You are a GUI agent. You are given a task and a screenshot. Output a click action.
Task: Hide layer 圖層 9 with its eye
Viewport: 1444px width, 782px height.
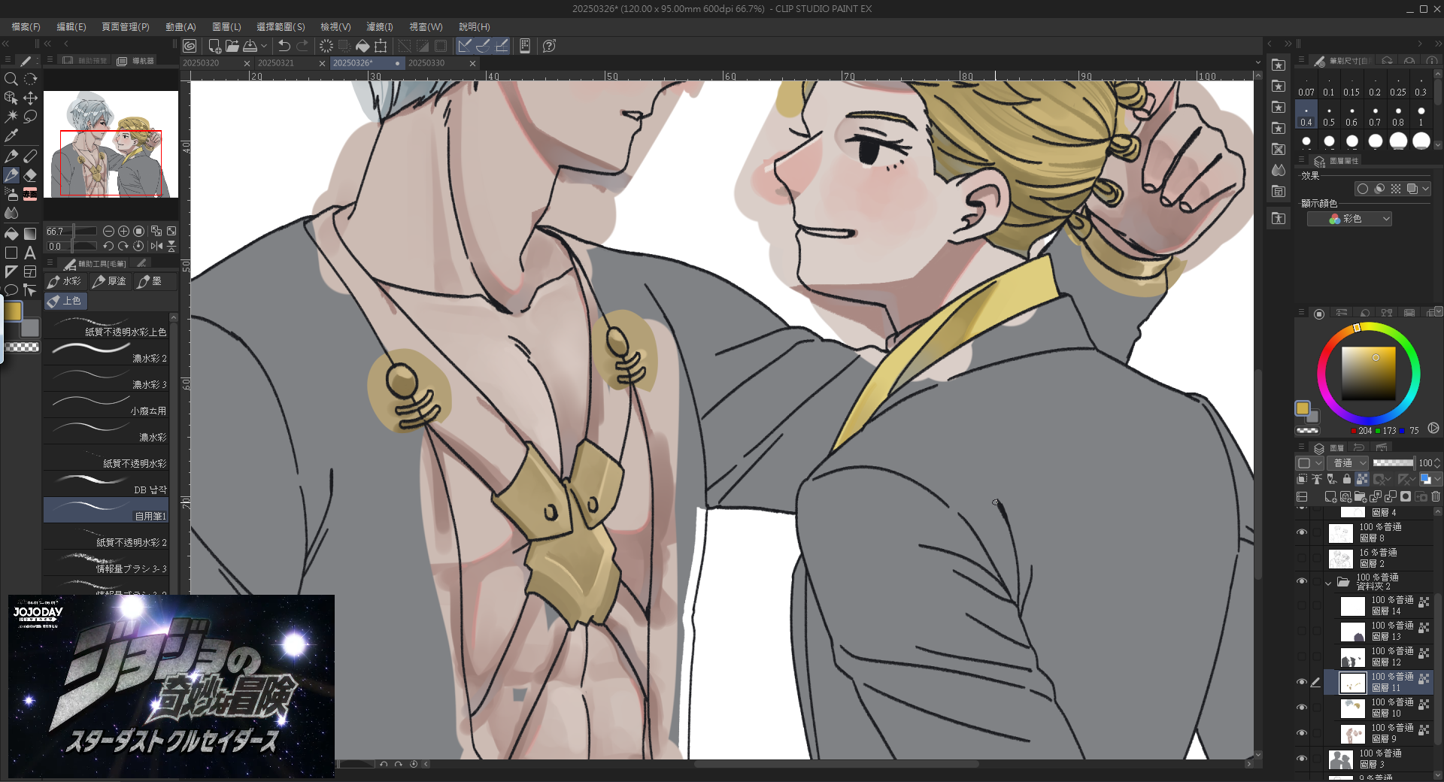(1302, 733)
